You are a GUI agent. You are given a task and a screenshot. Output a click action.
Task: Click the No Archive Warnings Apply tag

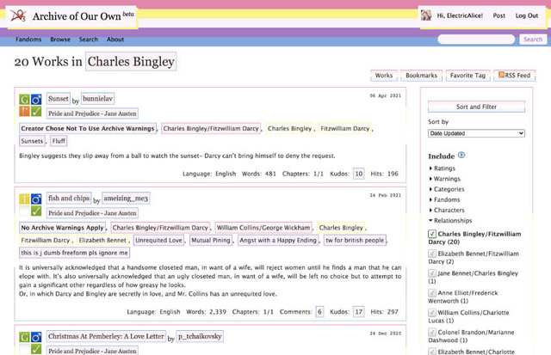pyautogui.click(x=62, y=228)
